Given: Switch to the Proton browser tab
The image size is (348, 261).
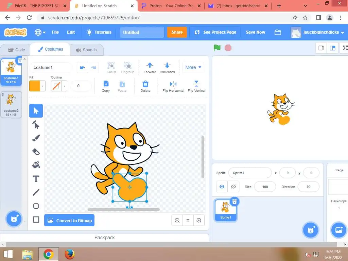Looking at the screenshot, I should click(x=171, y=6).
